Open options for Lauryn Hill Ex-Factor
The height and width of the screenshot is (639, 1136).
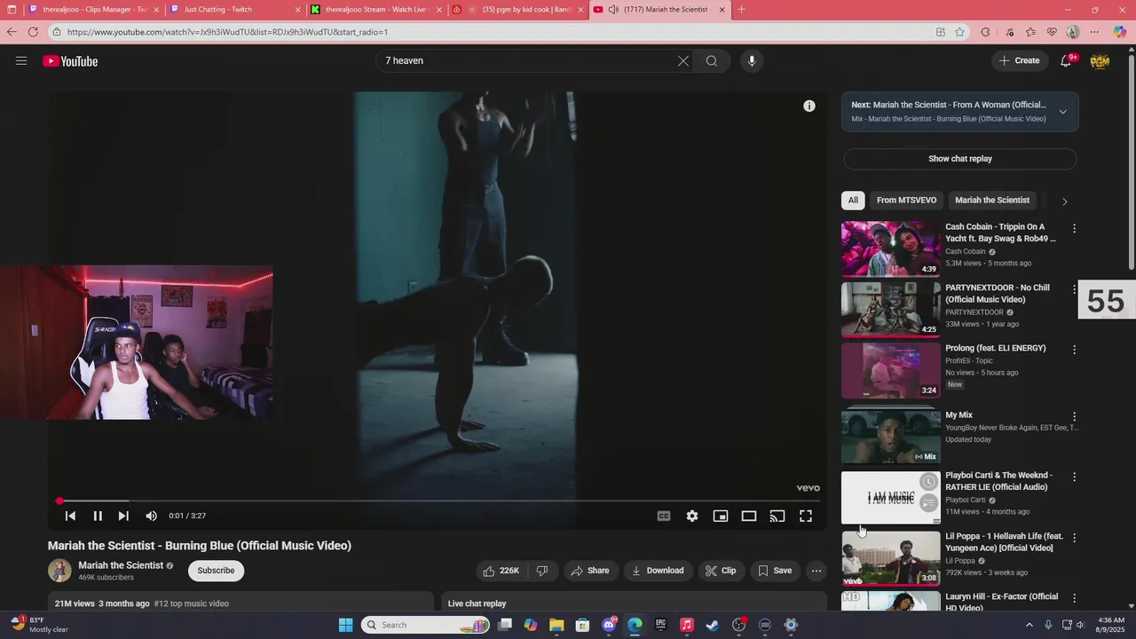pyautogui.click(x=1074, y=598)
